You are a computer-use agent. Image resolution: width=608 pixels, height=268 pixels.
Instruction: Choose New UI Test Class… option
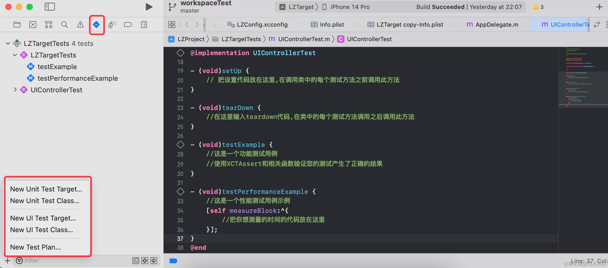46,230
